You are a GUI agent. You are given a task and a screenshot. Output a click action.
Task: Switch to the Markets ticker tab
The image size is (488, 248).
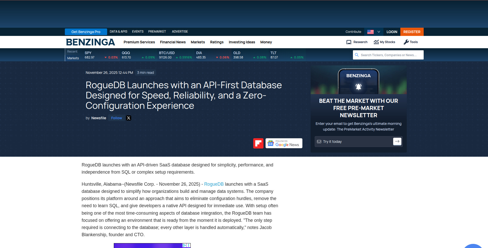tap(73, 58)
